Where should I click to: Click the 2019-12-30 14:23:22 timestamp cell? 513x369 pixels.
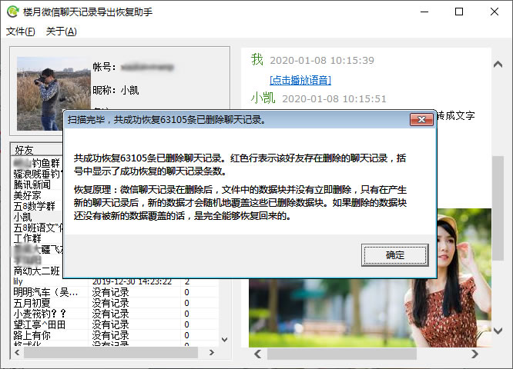132,281
